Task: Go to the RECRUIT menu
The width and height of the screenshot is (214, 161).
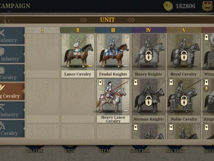Action: (175, 151)
